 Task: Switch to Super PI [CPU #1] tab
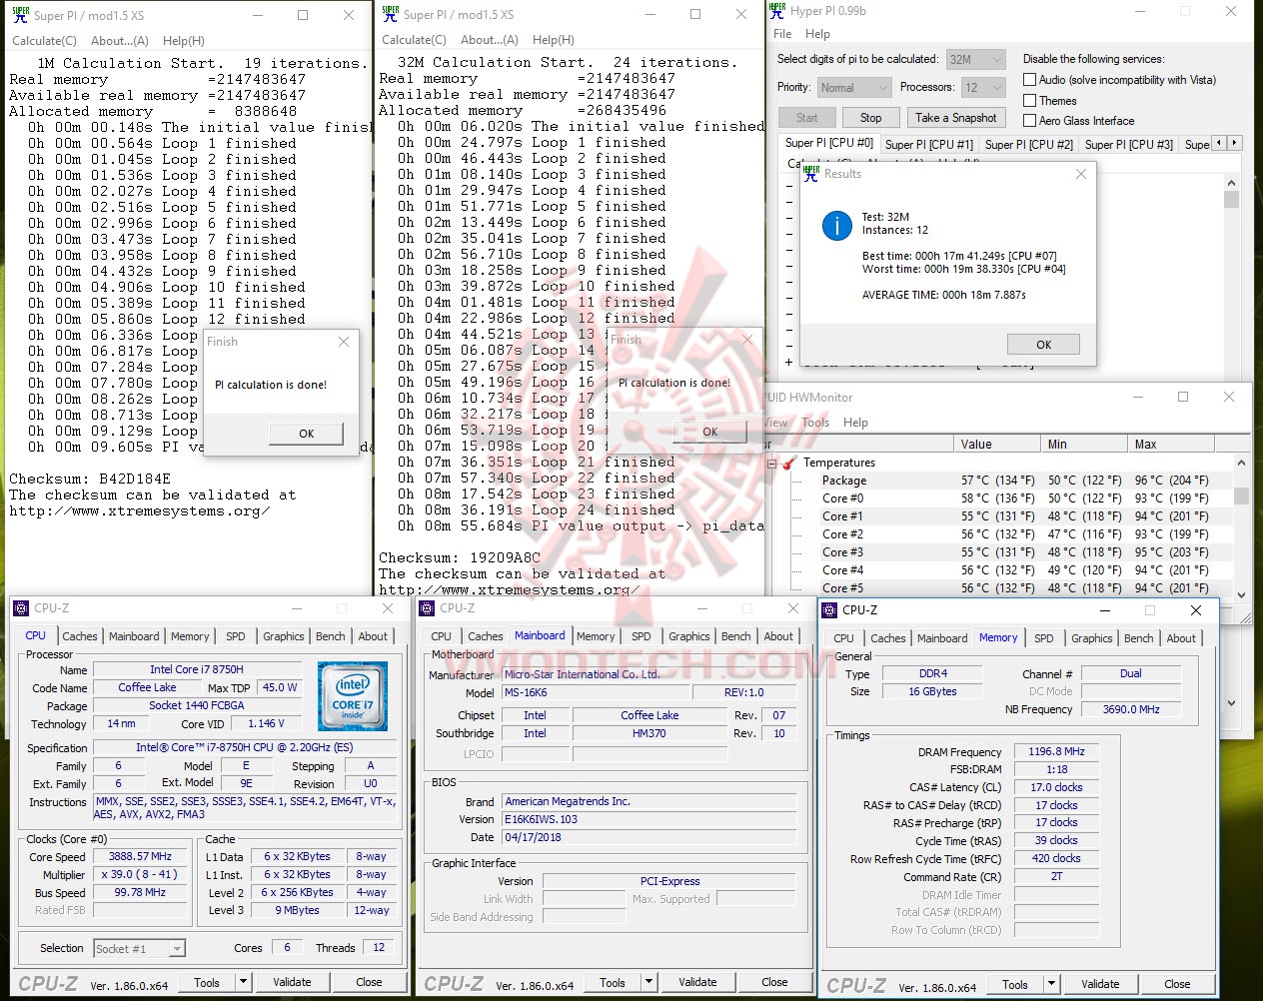tap(928, 145)
